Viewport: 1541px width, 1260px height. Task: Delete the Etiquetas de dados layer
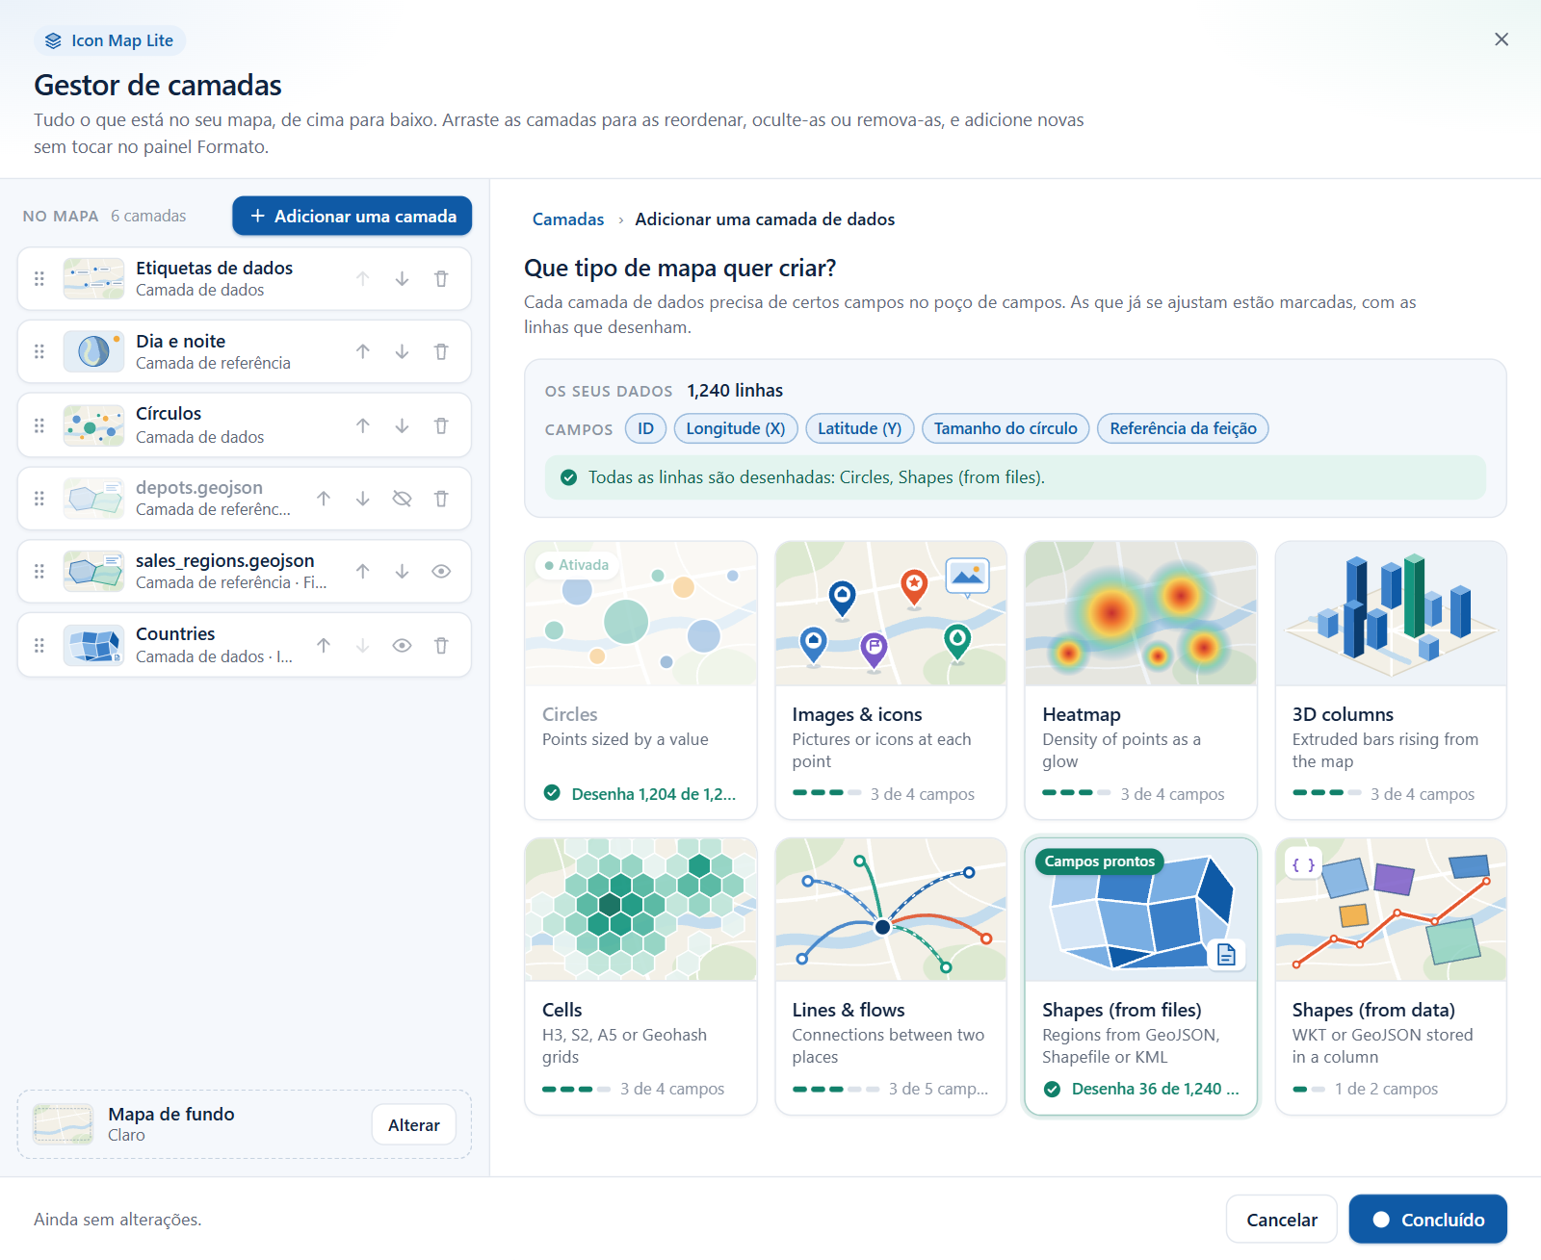click(441, 279)
